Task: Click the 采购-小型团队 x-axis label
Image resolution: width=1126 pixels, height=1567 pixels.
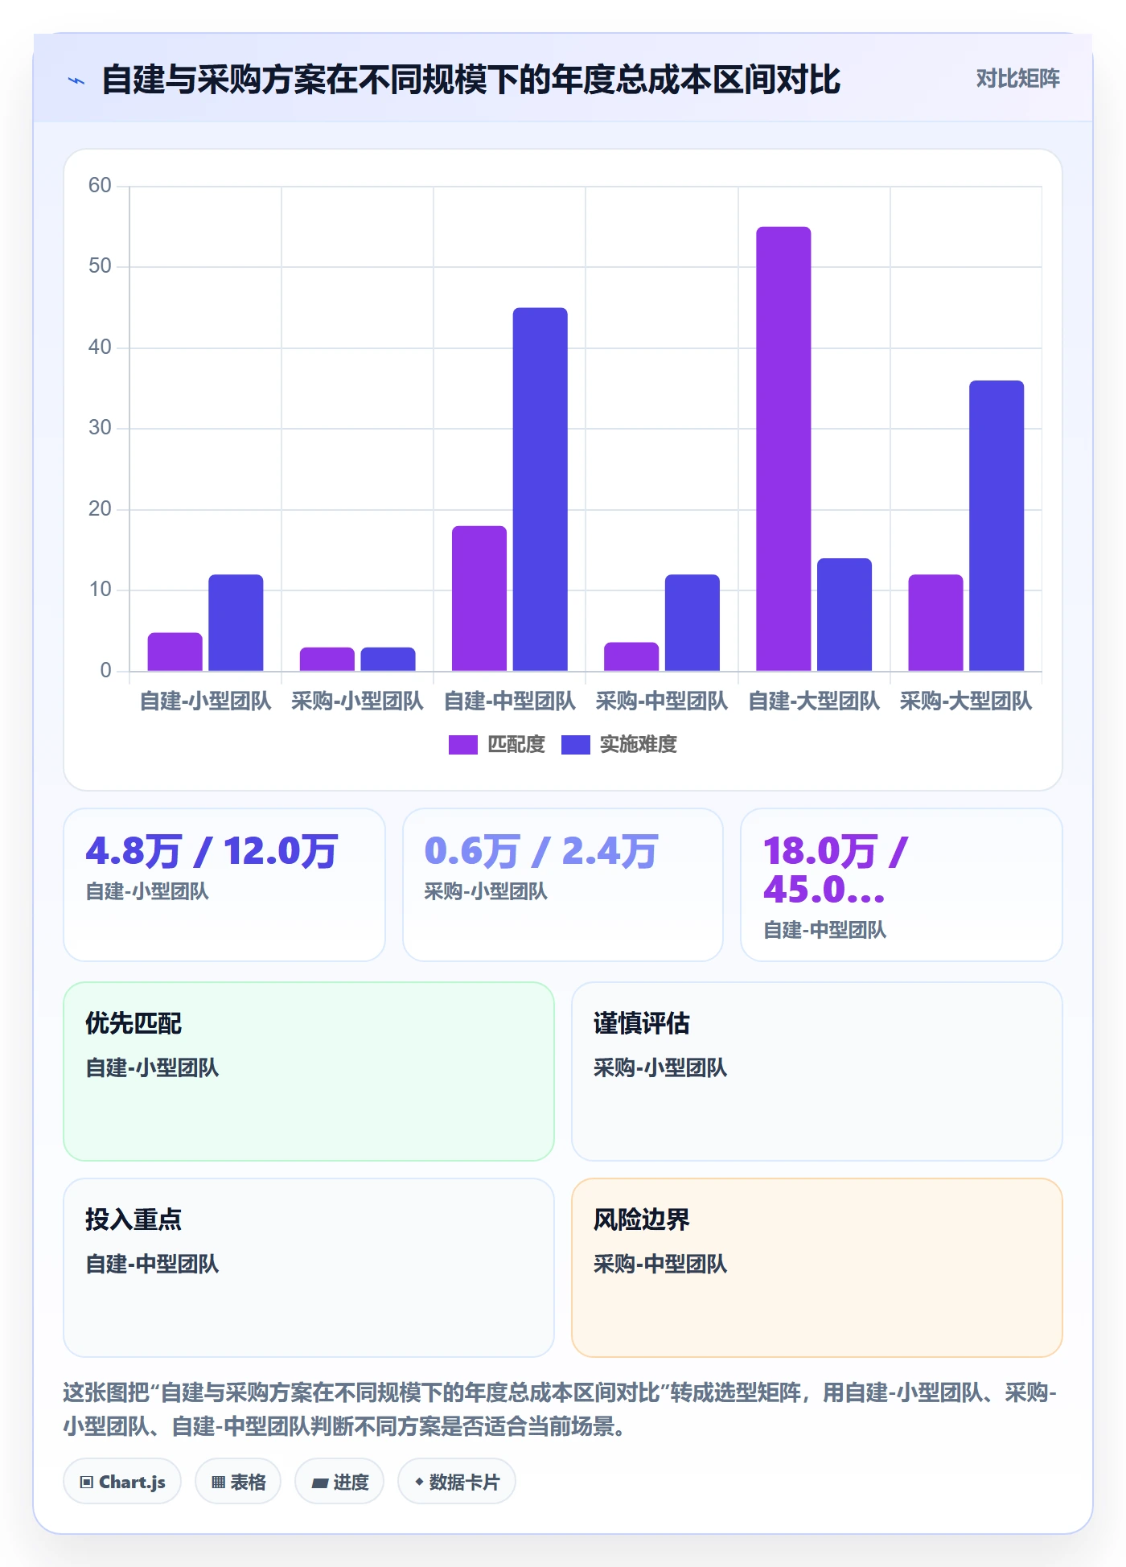Action: pos(357,701)
